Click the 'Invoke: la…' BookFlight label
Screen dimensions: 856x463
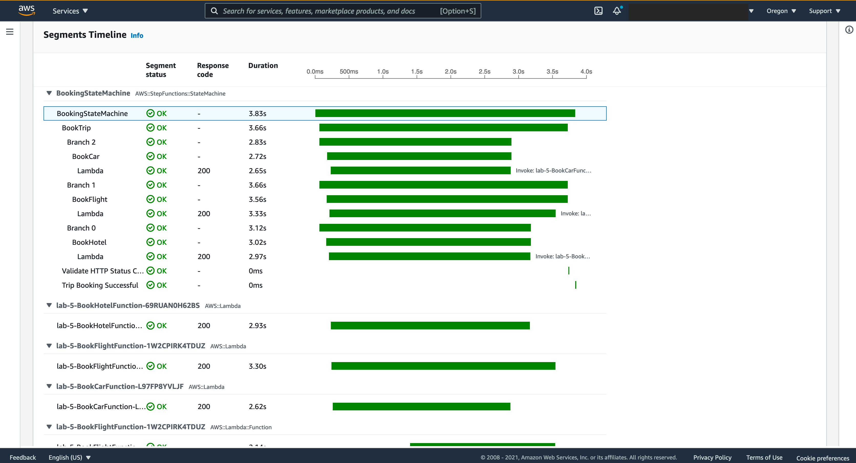click(x=575, y=213)
